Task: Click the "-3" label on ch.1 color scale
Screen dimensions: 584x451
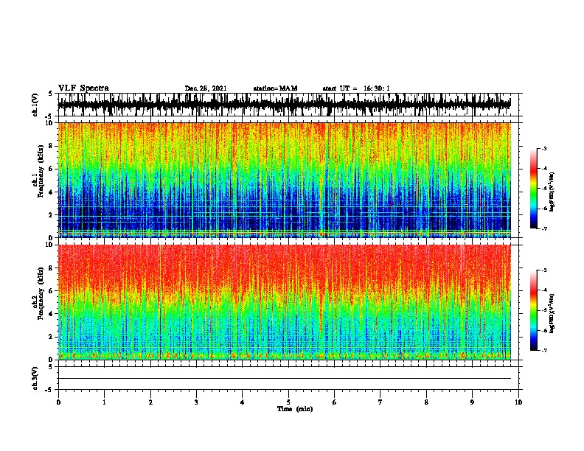Action: (543, 148)
